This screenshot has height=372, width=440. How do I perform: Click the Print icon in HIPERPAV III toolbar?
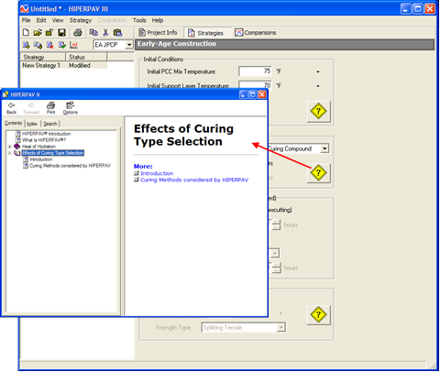(78, 32)
